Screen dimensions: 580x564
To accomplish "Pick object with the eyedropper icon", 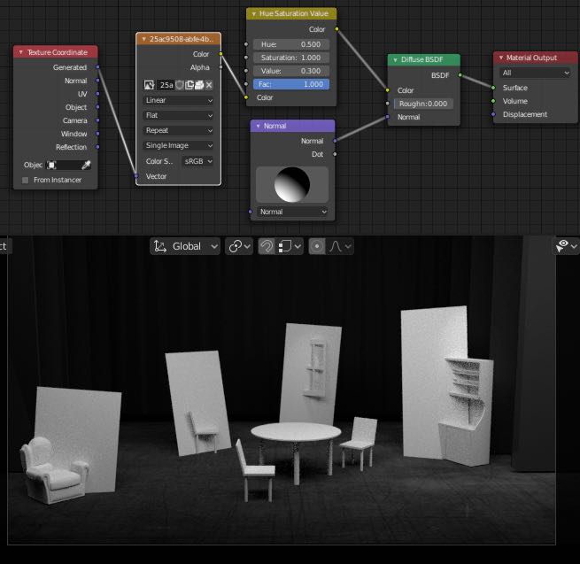I will pos(86,165).
